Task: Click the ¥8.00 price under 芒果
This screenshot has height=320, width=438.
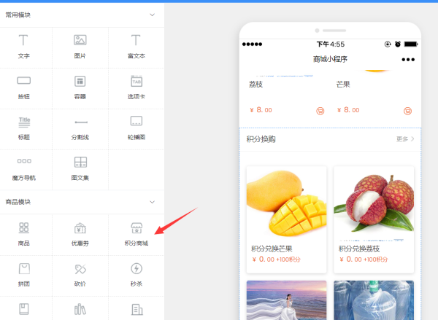Action: tap(348, 110)
